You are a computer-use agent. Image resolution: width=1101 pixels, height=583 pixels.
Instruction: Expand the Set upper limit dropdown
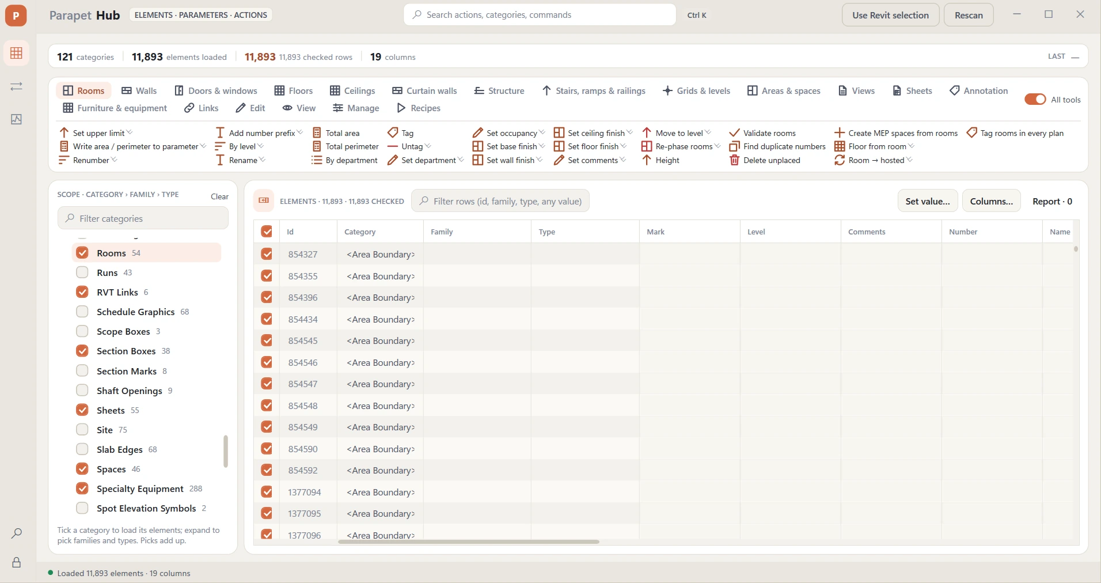(x=130, y=132)
